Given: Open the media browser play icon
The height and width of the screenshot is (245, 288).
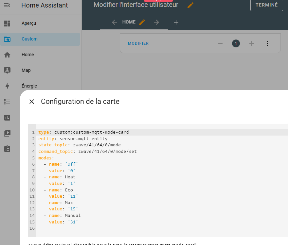Looking at the screenshot, I should coord(7,133).
